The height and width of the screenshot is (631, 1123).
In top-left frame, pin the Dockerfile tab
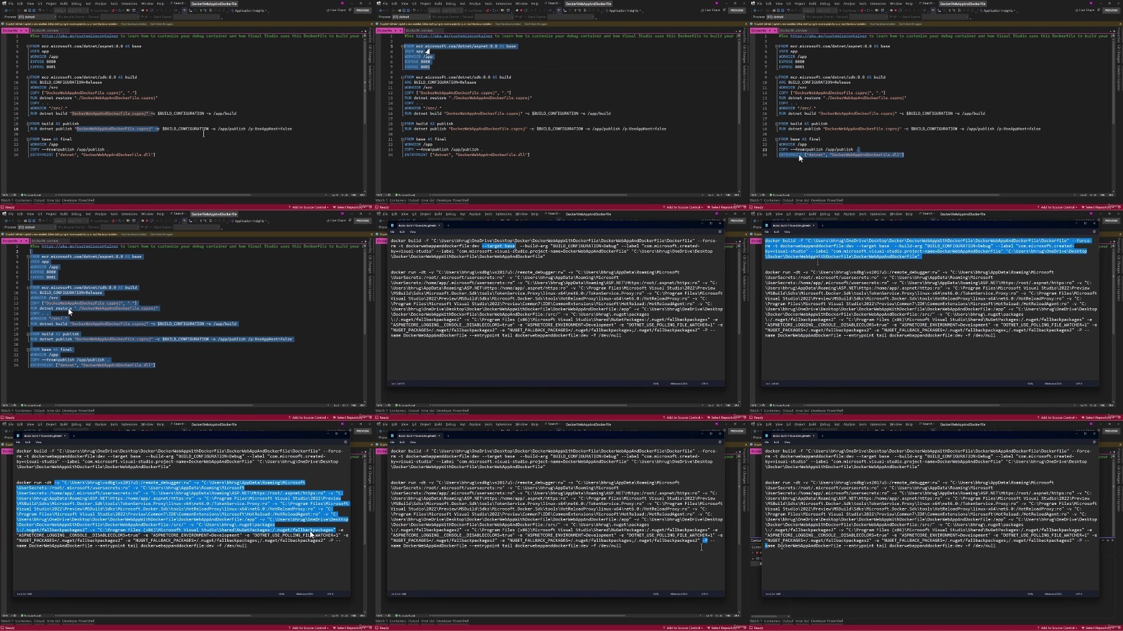coord(21,30)
